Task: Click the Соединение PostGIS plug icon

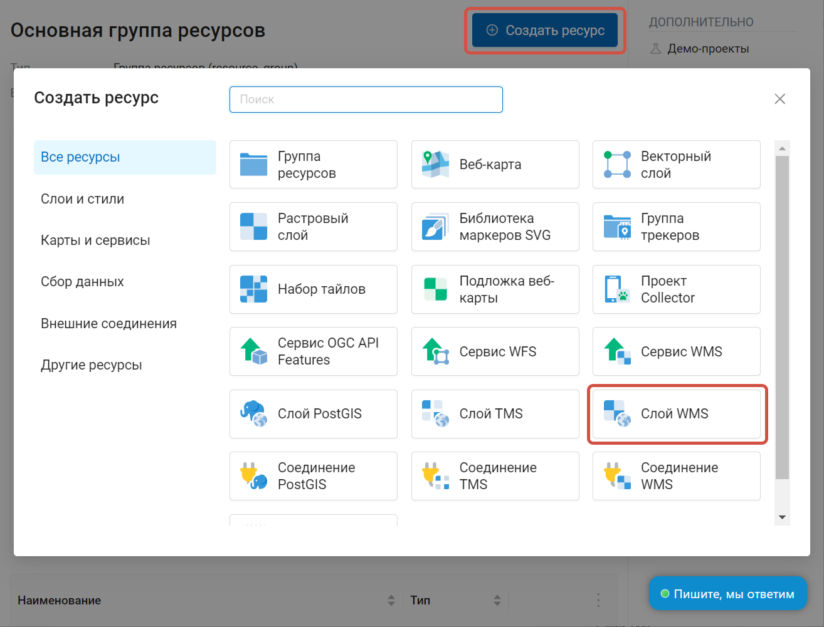Action: 253,475
